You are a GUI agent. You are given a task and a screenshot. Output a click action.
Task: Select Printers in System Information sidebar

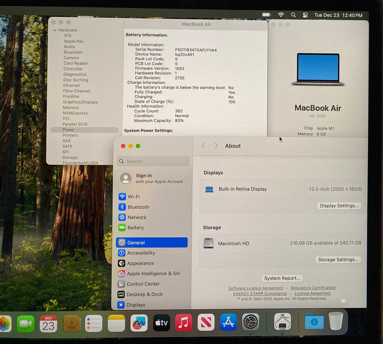coord(70,135)
